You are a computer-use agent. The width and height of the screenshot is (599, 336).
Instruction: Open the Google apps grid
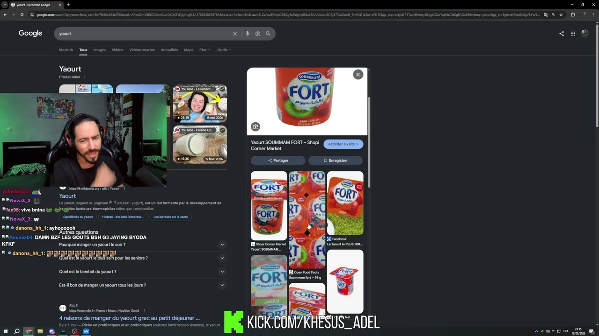pos(573,34)
